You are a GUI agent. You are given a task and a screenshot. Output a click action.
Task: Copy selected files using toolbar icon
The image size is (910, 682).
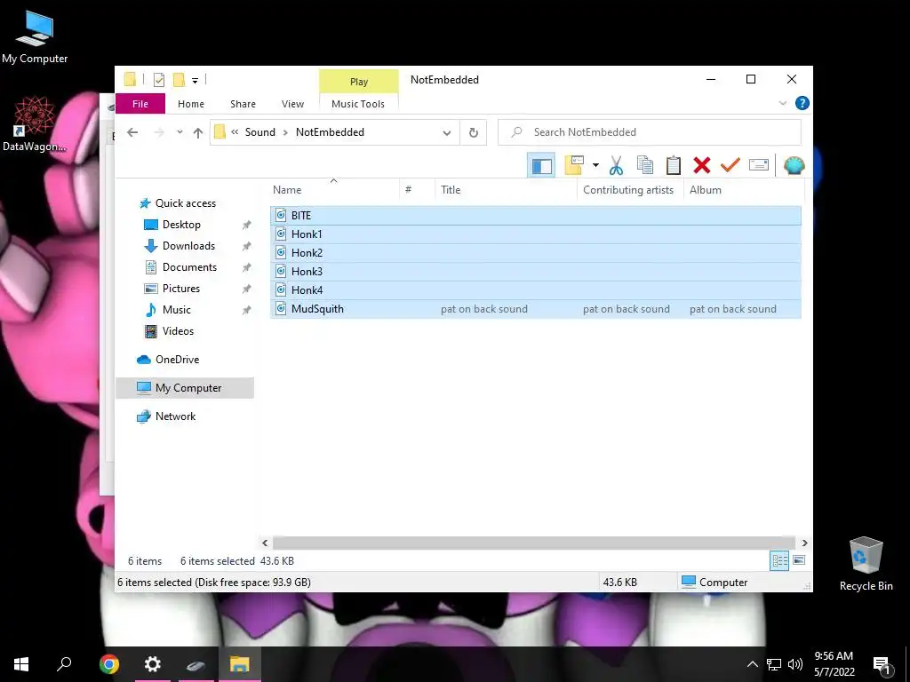645,165
